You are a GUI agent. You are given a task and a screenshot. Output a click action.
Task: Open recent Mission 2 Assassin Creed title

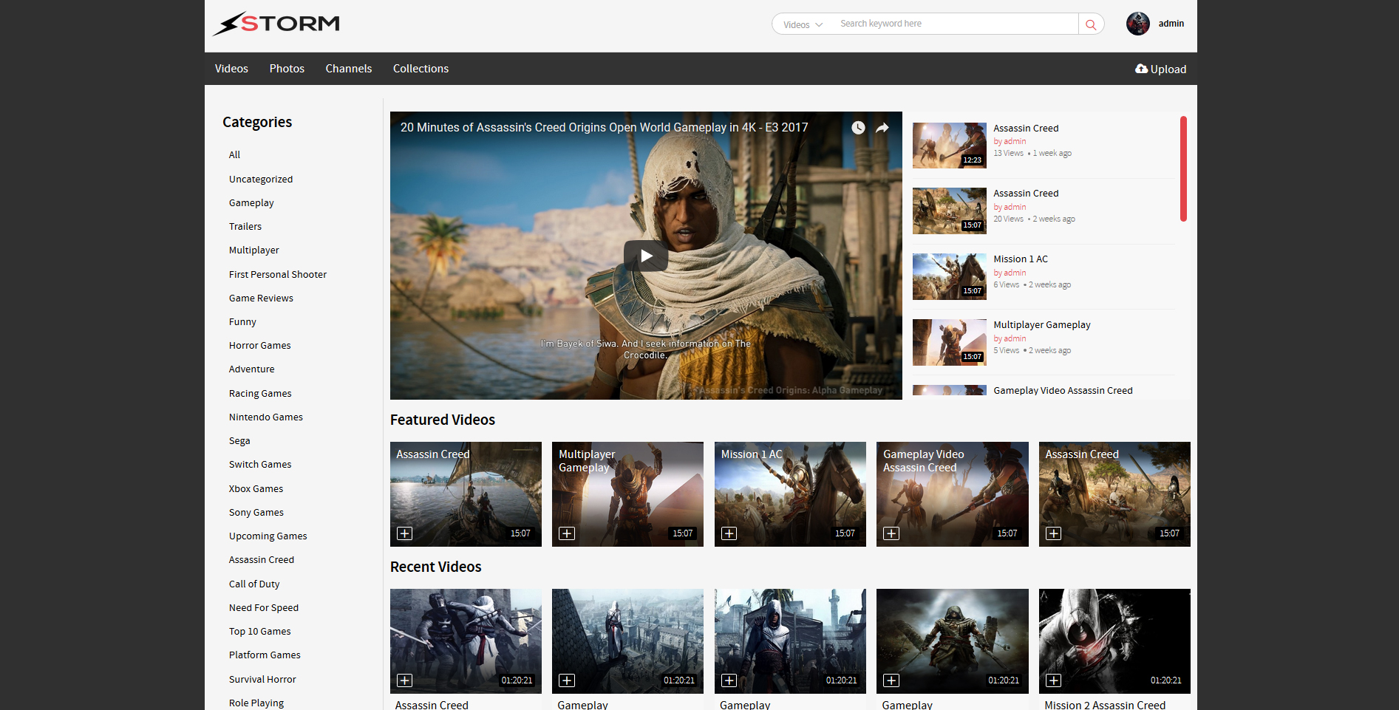coord(1105,705)
